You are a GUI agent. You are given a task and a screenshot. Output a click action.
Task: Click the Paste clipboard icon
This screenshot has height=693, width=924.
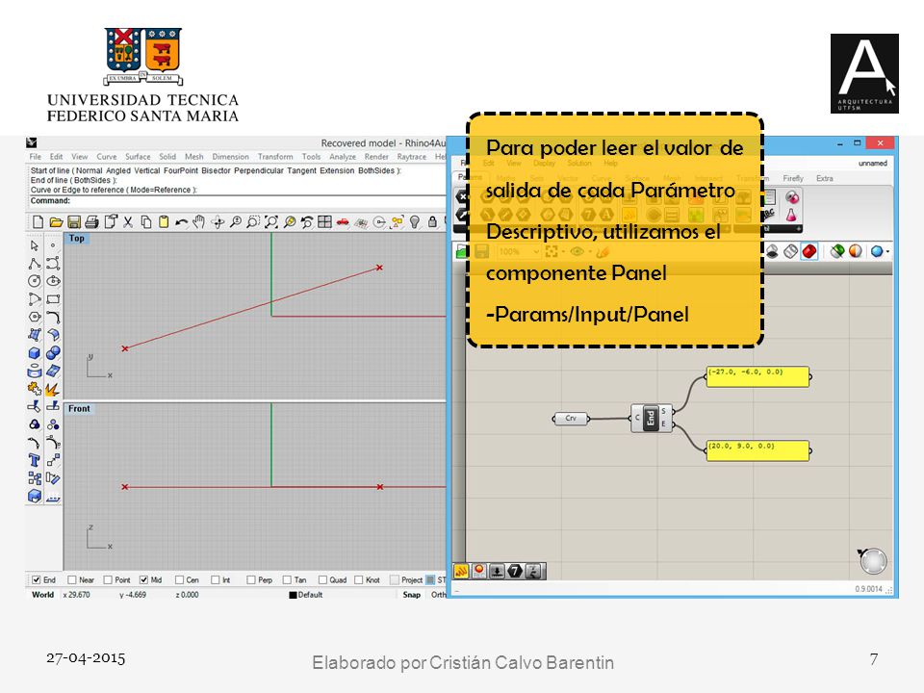(164, 222)
